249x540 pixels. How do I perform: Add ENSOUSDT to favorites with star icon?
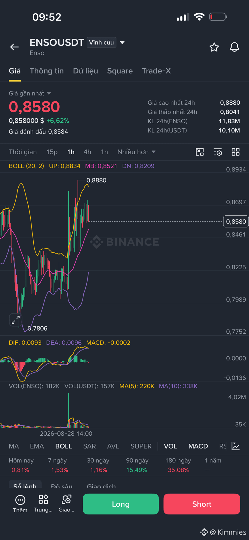[x=214, y=47]
